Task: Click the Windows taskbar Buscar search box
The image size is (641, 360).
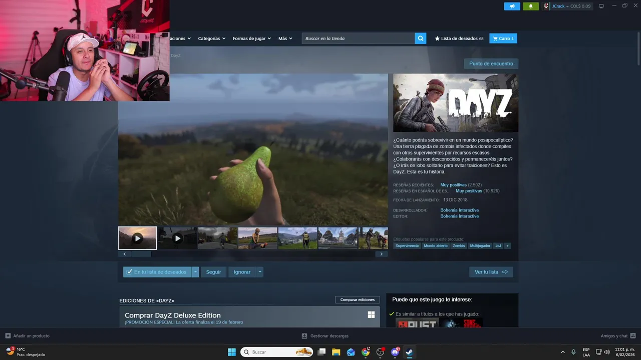Action: (277, 352)
